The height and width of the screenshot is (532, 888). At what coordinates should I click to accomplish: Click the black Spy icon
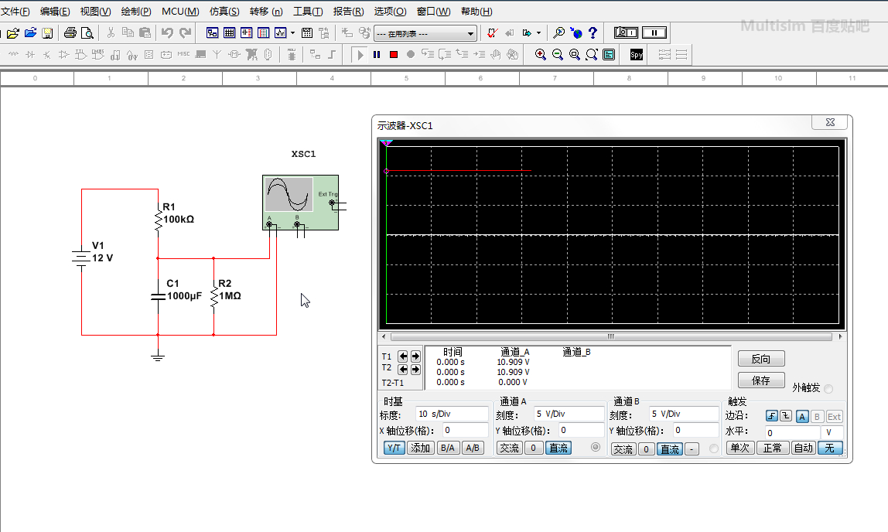click(x=637, y=55)
